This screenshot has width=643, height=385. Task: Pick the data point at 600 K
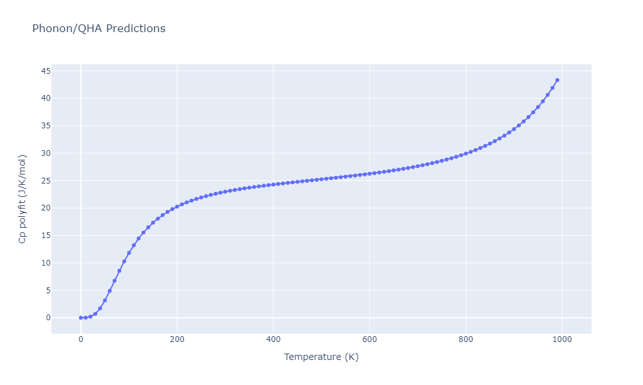(370, 174)
